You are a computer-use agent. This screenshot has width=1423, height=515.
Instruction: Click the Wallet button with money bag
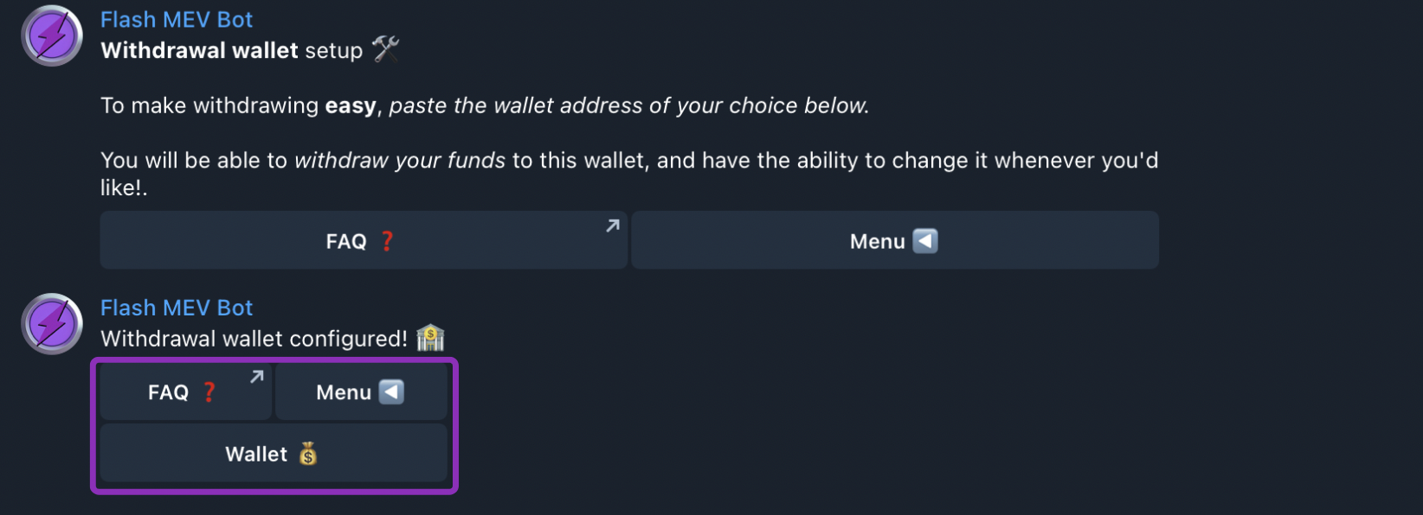click(273, 454)
